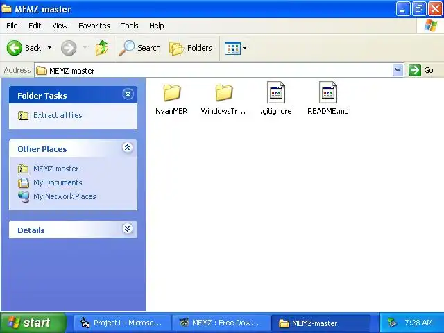Open the Views dropdown arrow
The width and height of the screenshot is (444, 333).
[x=245, y=48]
